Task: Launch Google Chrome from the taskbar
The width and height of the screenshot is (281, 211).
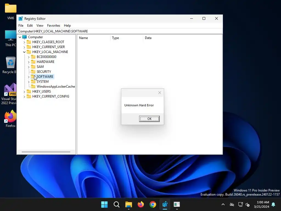Action: point(153,204)
